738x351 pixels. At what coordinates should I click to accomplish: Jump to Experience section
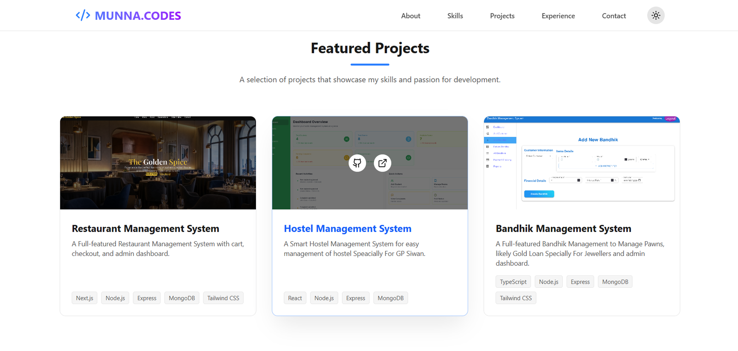click(558, 16)
